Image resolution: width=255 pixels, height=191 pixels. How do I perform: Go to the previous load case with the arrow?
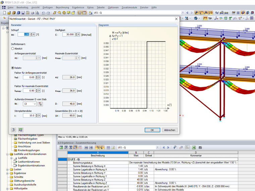(187, 13)
